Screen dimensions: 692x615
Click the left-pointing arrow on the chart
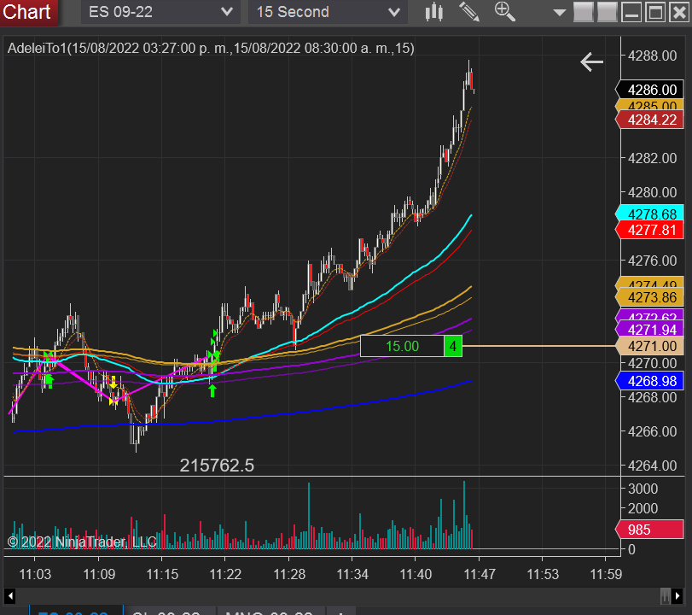(591, 61)
